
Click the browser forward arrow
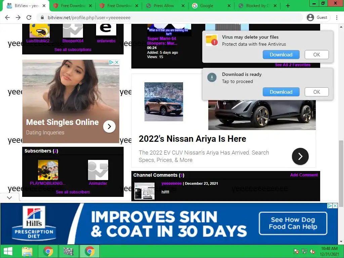[x=18, y=17]
